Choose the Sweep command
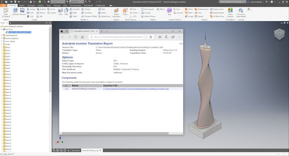The height and width of the screenshot is (156, 289). point(31,9)
